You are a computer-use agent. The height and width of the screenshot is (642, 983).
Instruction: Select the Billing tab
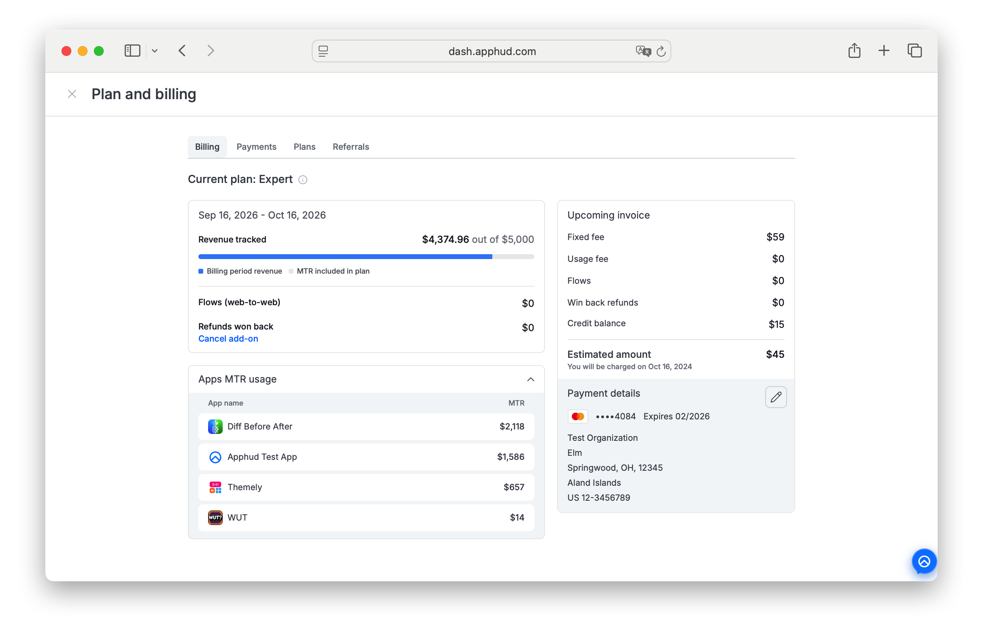[207, 147]
